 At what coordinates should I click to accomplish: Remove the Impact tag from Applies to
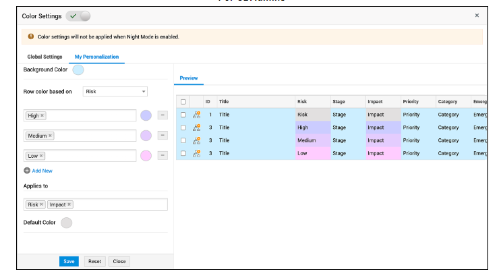click(x=69, y=204)
